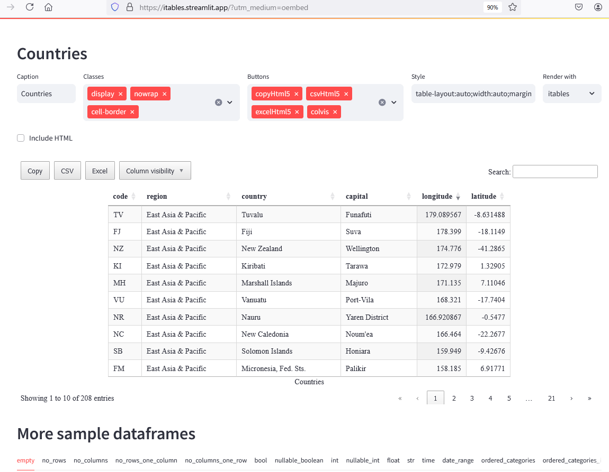Switch to the bool tab
Viewport: 609px width, 472px height.
(x=261, y=460)
